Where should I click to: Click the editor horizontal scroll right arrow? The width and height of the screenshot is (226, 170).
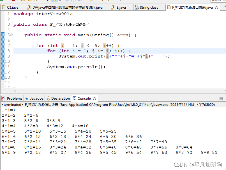coord(225,90)
